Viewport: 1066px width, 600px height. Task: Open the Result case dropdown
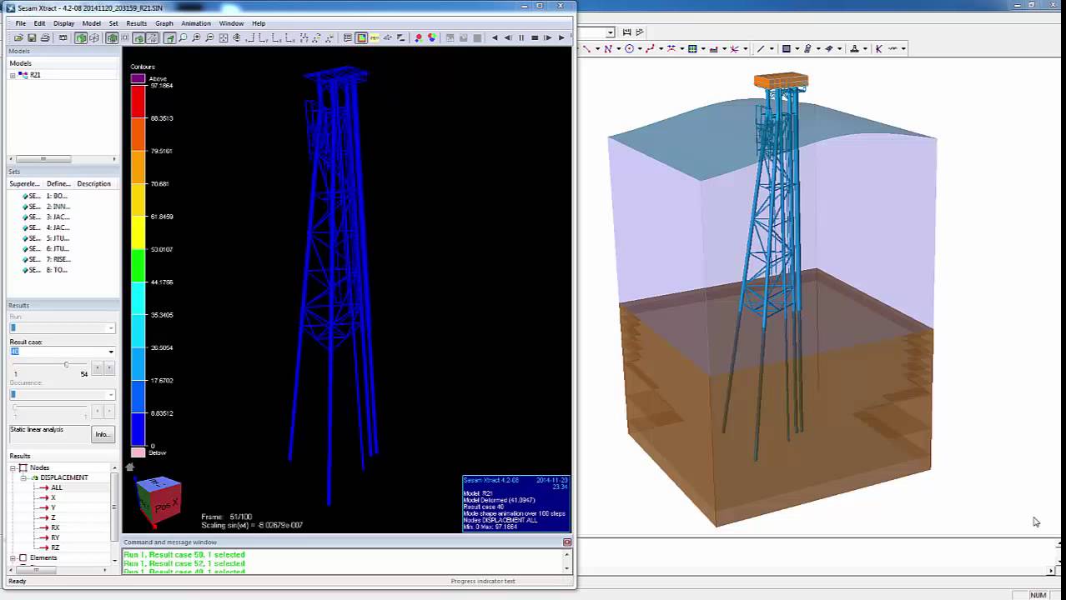pyautogui.click(x=111, y=352)
